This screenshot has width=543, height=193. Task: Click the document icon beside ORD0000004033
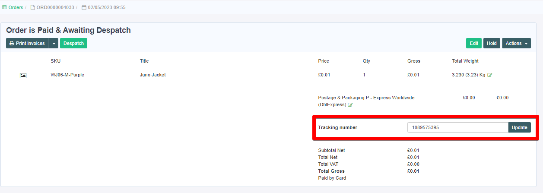pyautogui.click(x=32, y=7)
